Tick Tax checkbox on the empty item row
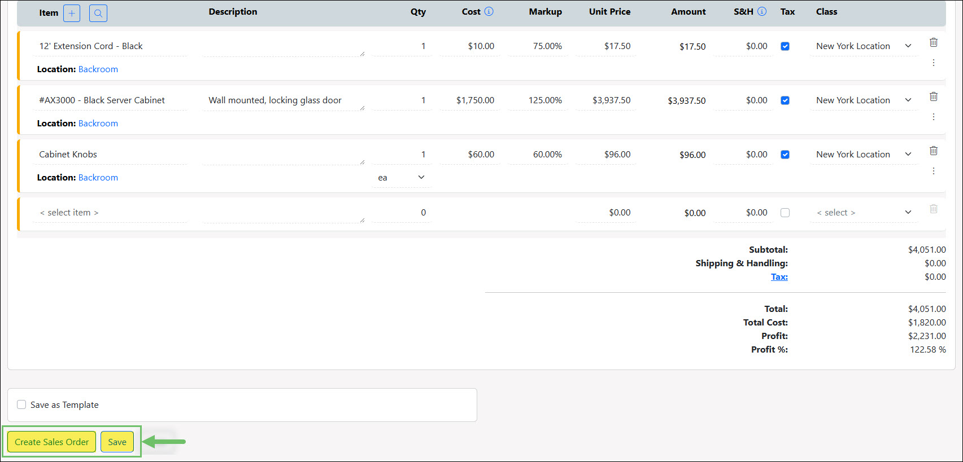 pyautogui.click(x=785, y=213)
